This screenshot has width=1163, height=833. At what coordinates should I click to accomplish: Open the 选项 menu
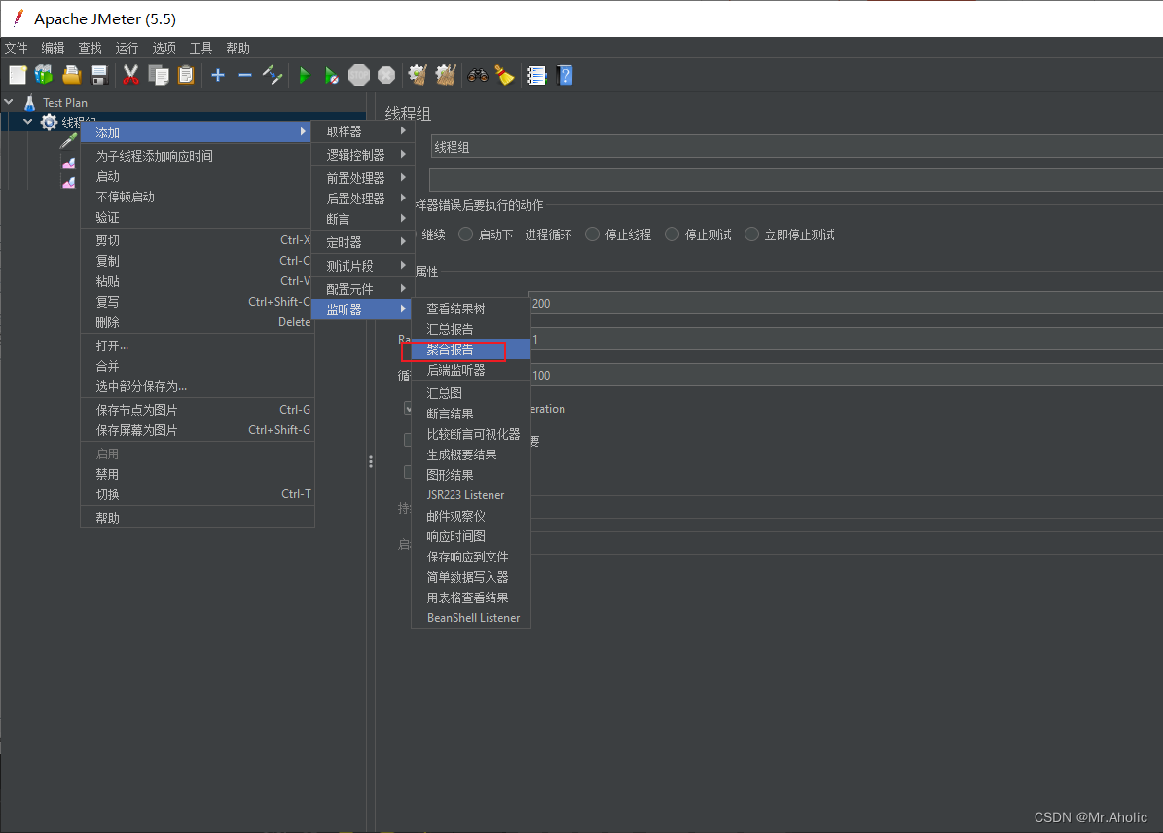pyautogui.click(x=164, y=48)
